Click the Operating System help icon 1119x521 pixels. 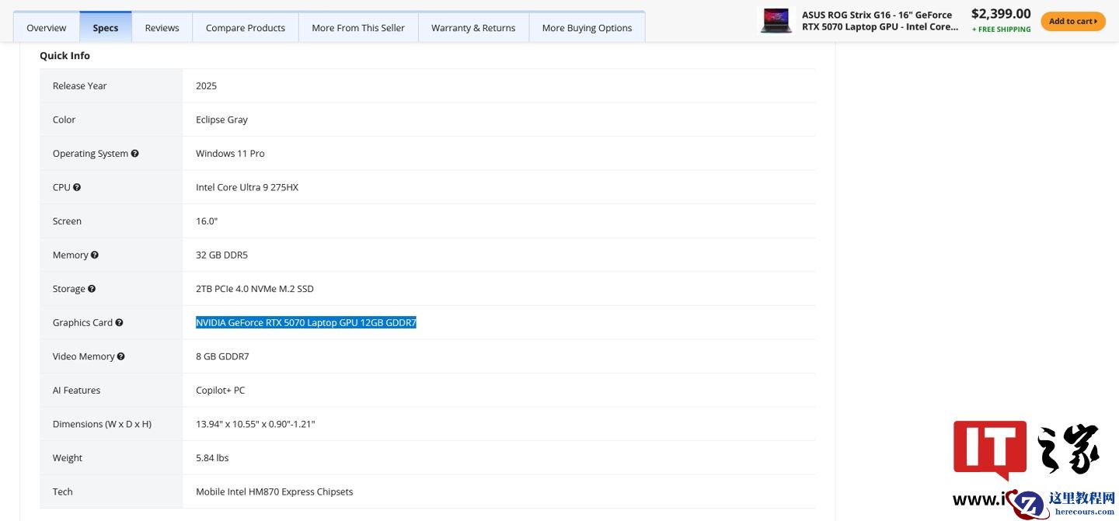(134, 154)
